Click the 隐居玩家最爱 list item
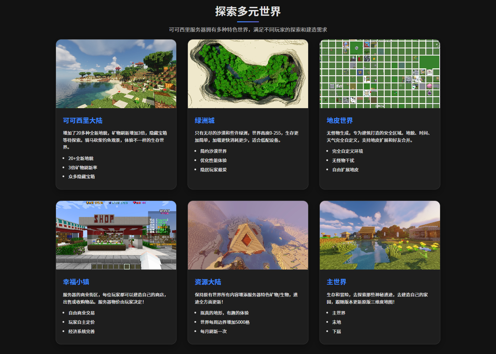The width and height of the screenshot is (496, 354). (x=213, y=170)
